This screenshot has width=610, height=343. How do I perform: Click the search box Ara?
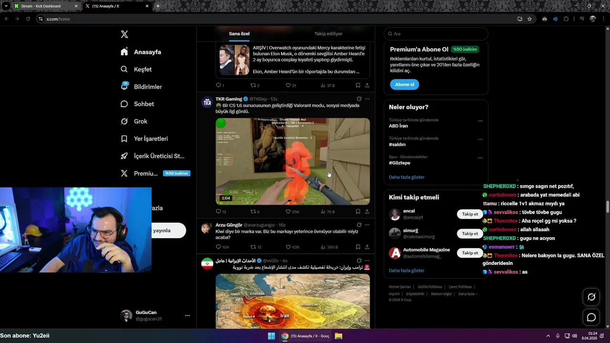(x=436, y=34)
